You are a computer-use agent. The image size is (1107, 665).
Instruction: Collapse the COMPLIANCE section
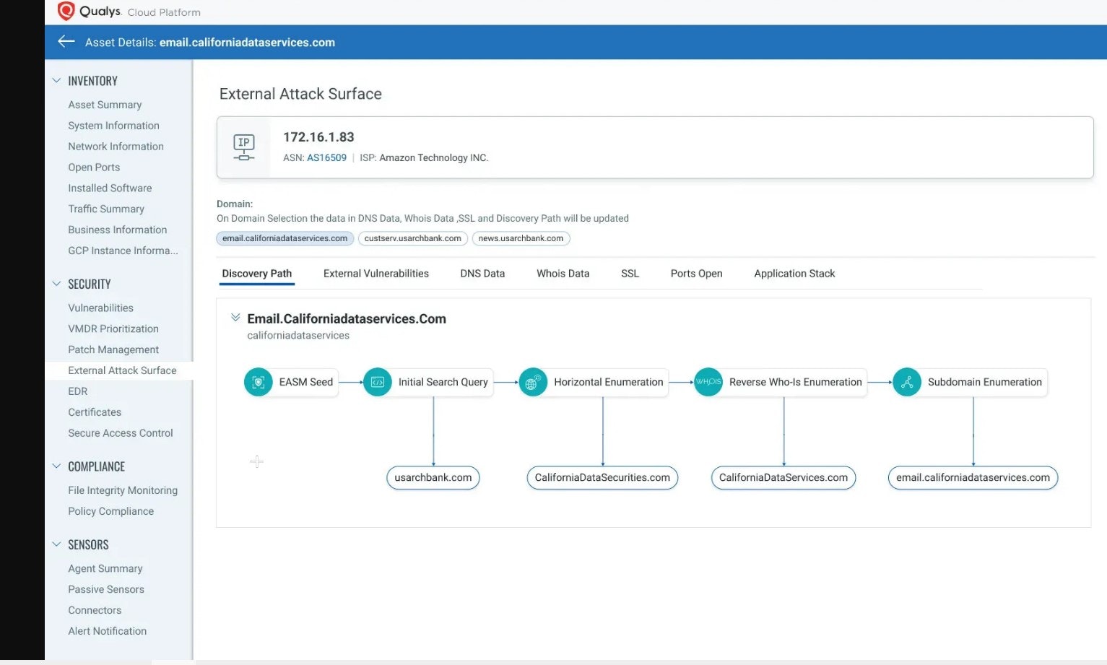(56, 466)
